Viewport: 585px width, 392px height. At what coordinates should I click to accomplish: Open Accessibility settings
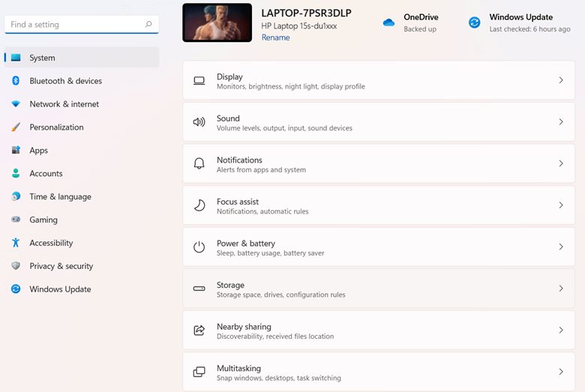pos(82,242)
